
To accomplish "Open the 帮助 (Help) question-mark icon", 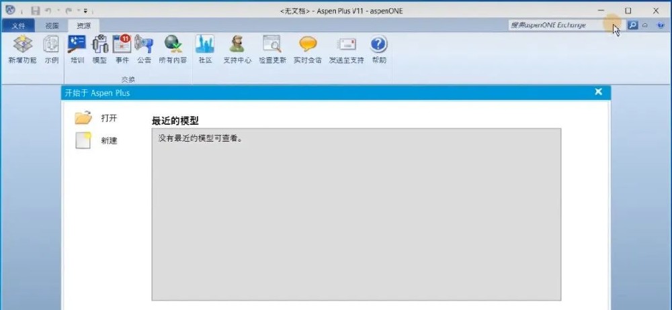I will pyautogui.click(x=379, y=44).
